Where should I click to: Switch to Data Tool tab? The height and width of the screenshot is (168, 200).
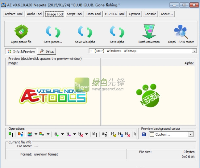click(x=94, y=14)
